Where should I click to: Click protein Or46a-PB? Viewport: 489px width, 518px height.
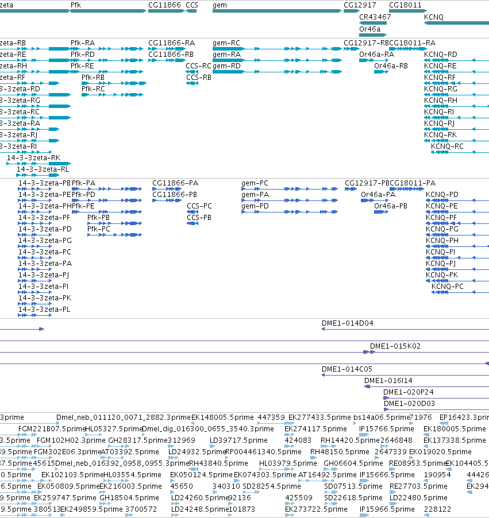coord(391,206)
